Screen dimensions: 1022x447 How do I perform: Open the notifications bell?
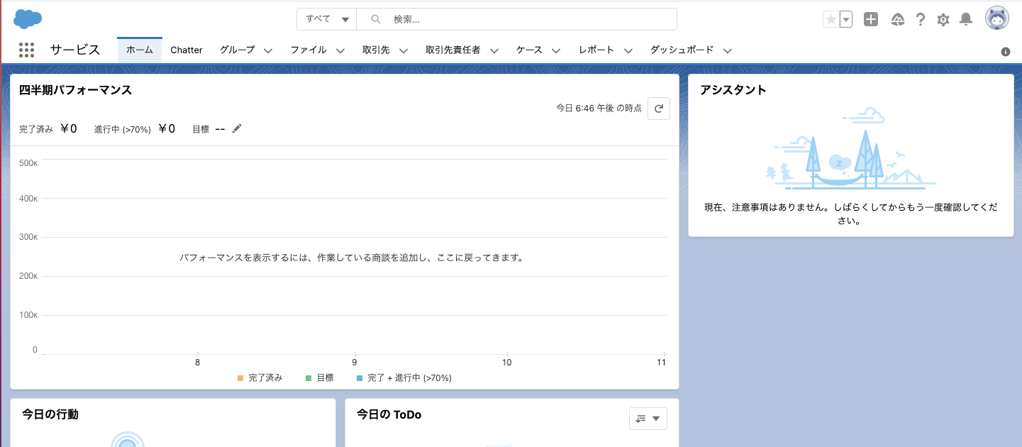pyautogui.click(x=965, y=19)
